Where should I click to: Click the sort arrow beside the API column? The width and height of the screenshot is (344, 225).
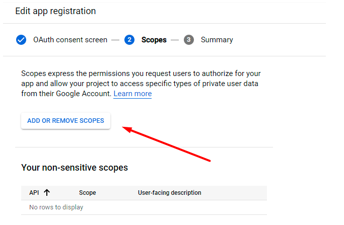47,192
